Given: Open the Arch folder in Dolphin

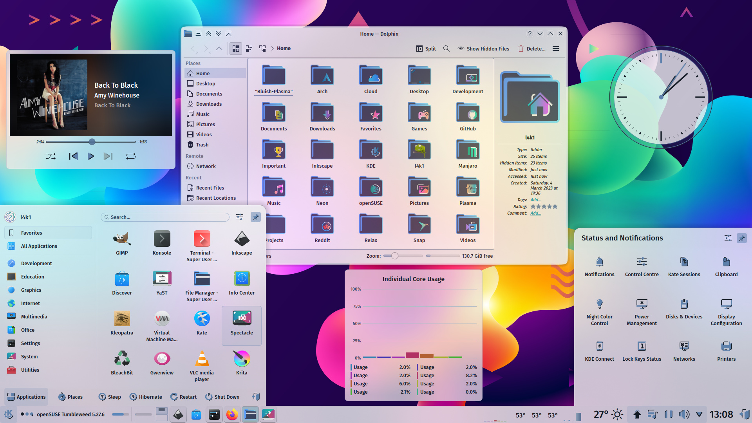Looking at the screenshot, I should pyautogui.click(x=322, y=80).
